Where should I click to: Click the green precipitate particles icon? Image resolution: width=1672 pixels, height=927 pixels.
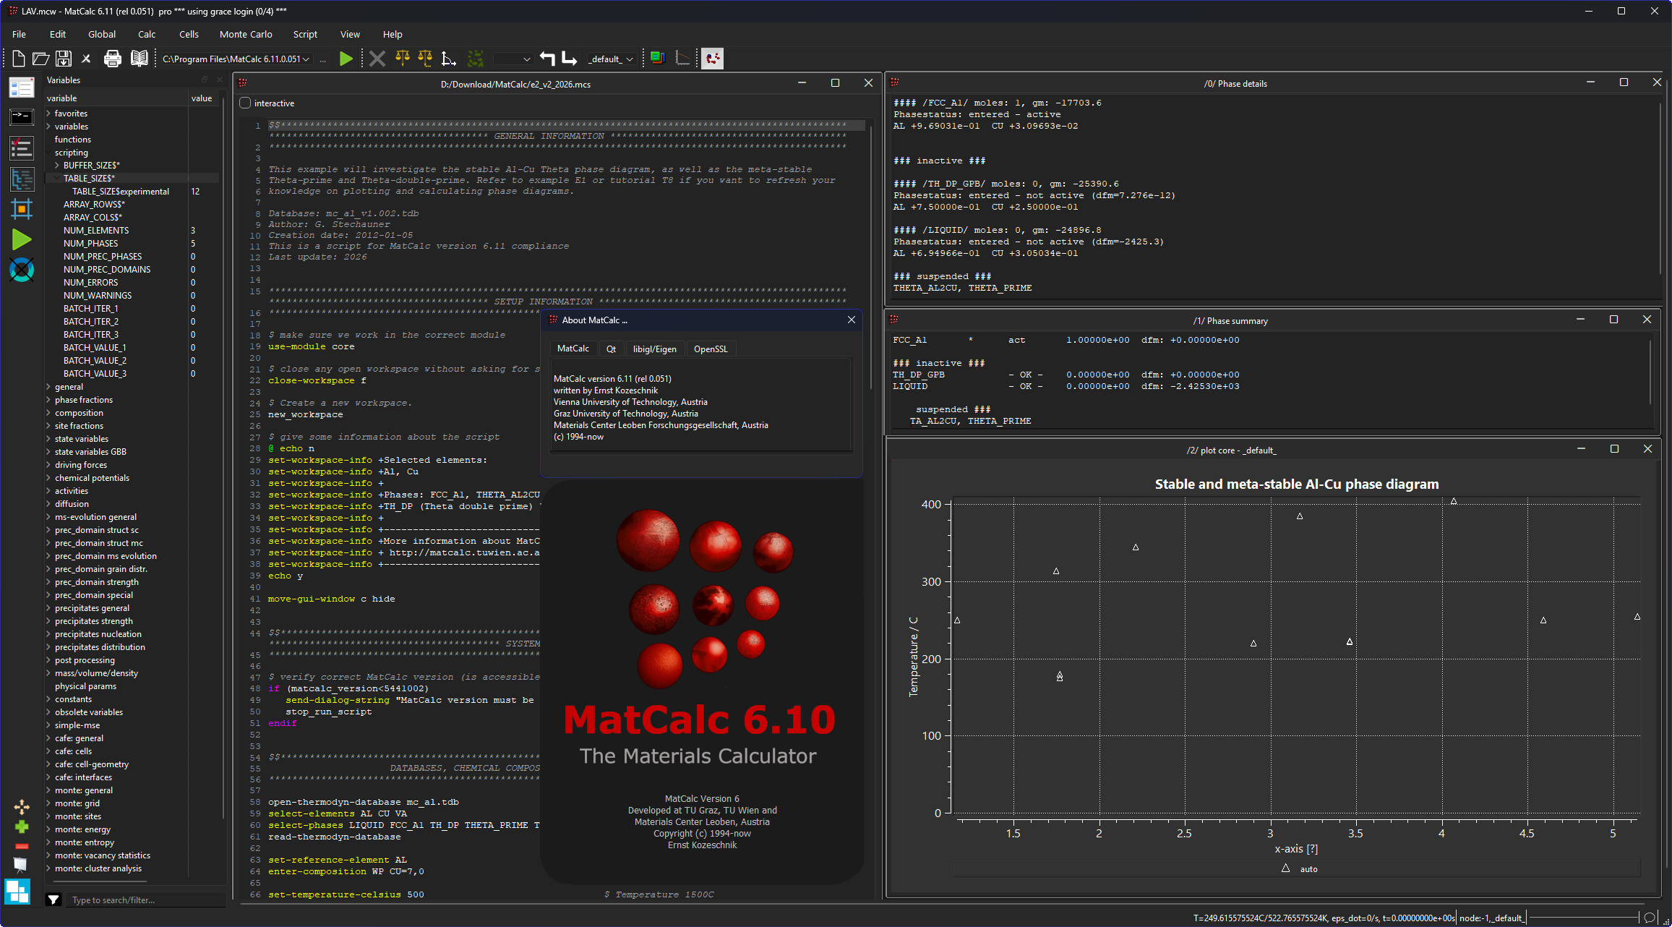click(x=475, y=59)
